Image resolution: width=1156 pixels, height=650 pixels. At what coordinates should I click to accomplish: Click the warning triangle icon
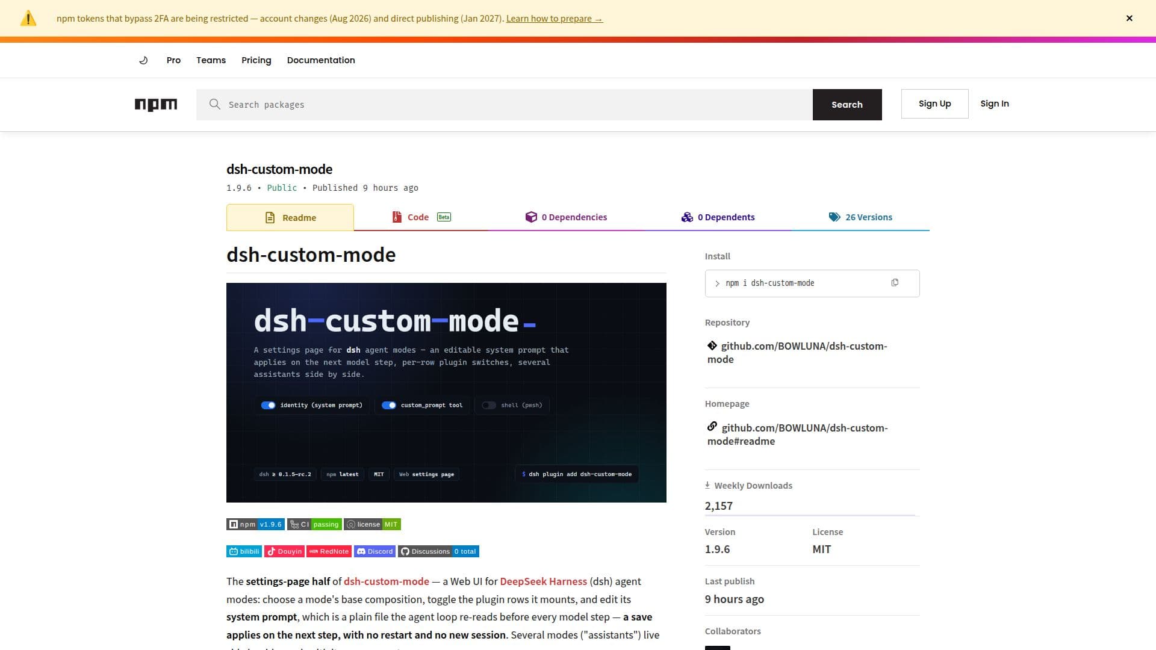point(28,18)
